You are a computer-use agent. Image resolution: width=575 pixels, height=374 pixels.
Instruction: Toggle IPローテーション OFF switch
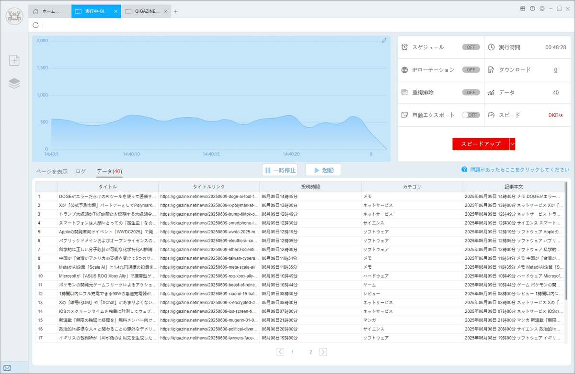point(471,70)
